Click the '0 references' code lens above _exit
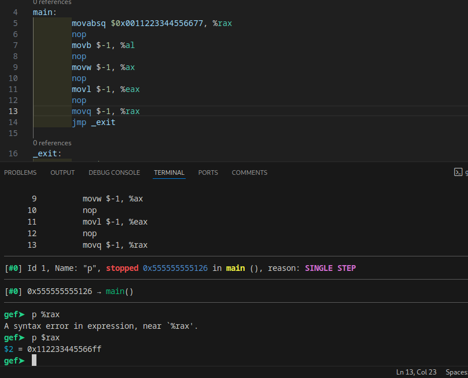This screenshot has width=468, height=378. [x=52, y=143]
